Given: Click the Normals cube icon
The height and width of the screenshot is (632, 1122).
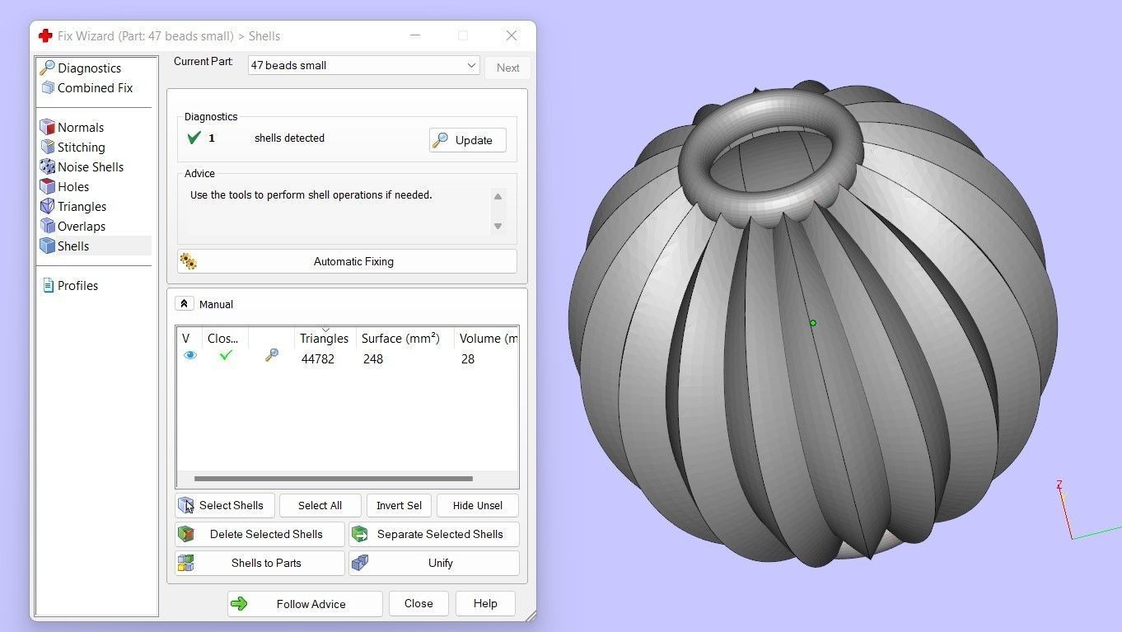Looking at the screenshot, I should (x=48, y=128).
